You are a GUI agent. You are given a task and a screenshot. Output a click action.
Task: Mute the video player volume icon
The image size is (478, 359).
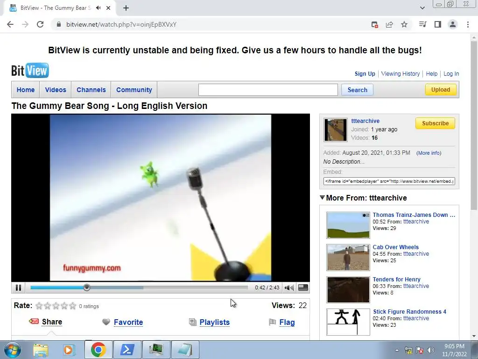tap(289, 287)
